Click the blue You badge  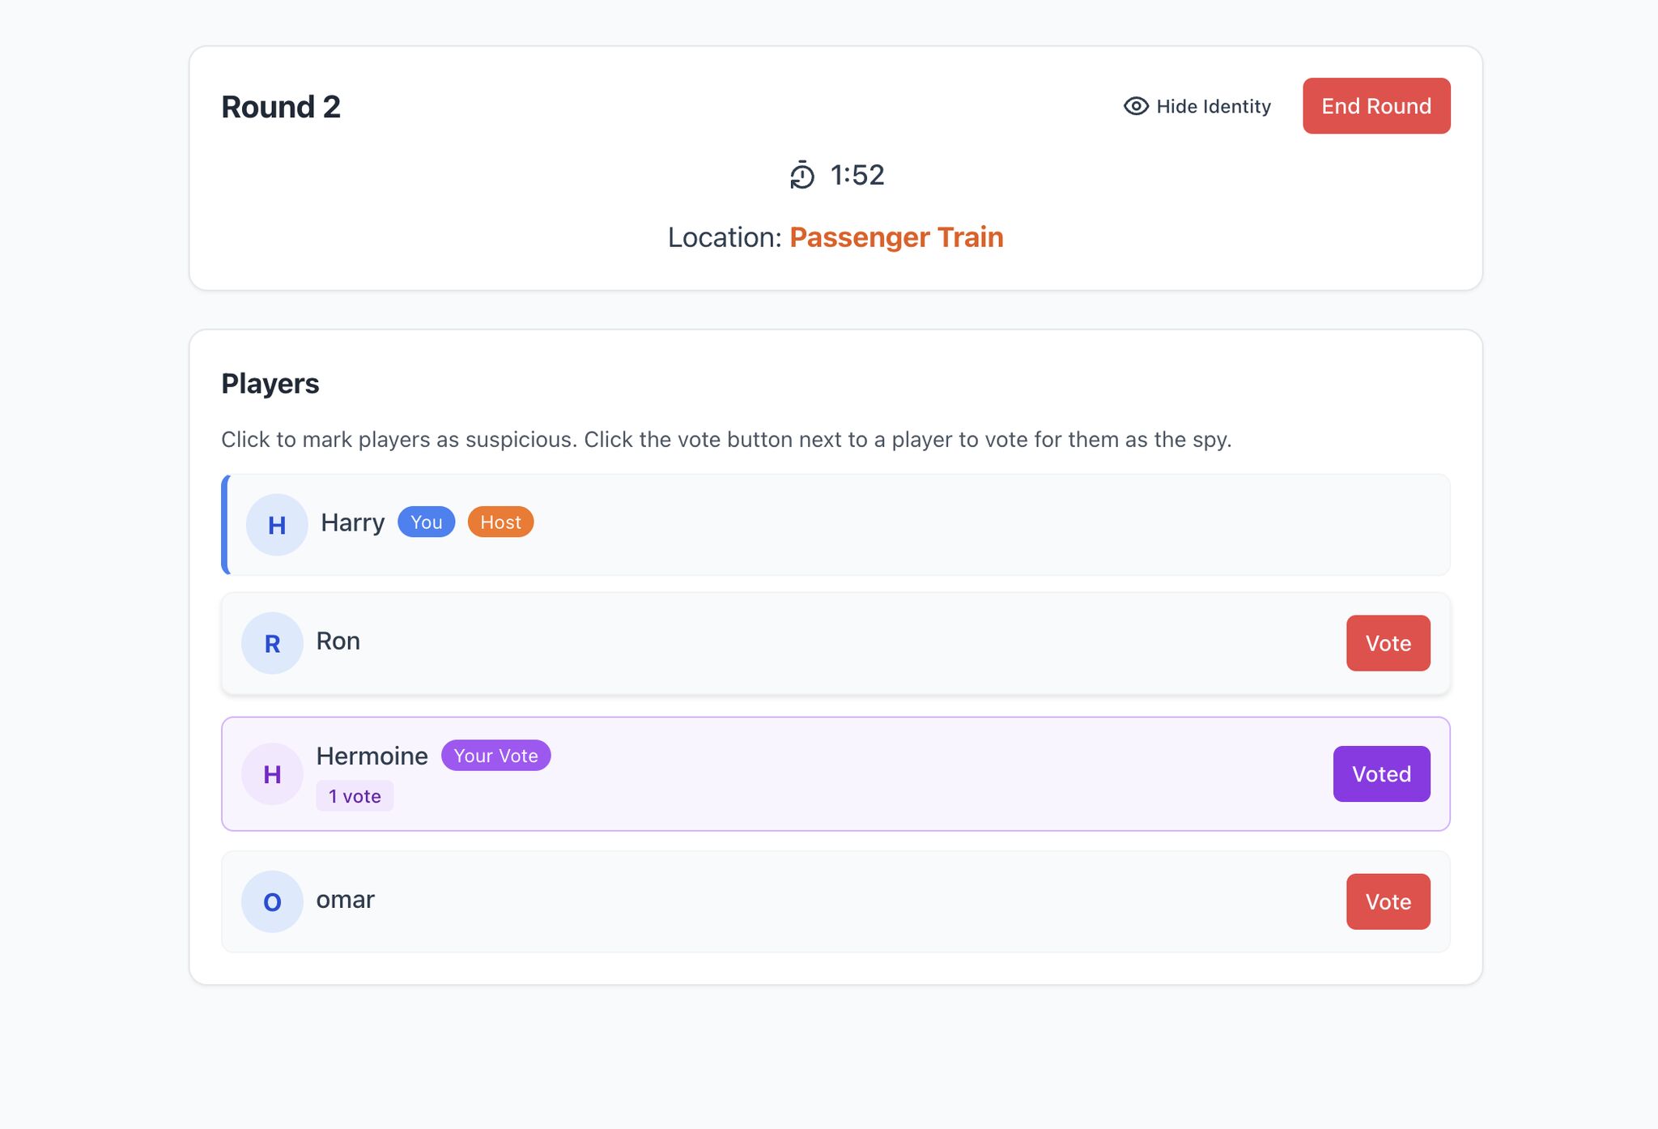[426, 522]
